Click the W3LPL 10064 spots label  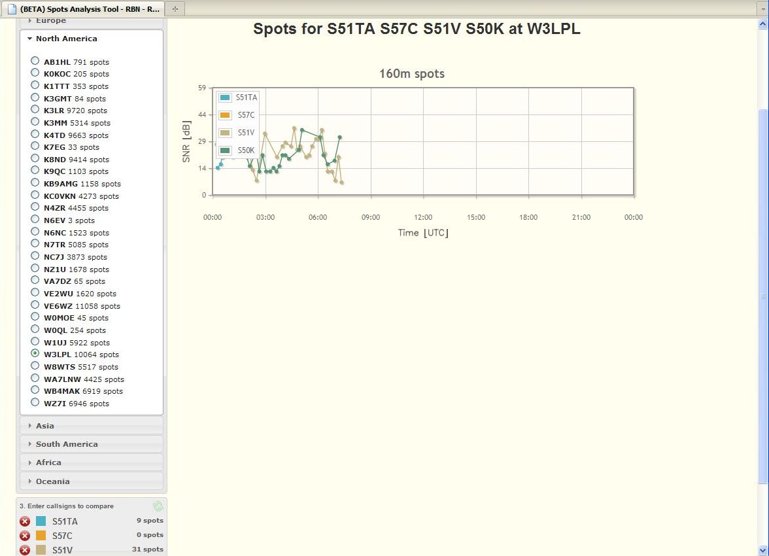tap(81, 355)
